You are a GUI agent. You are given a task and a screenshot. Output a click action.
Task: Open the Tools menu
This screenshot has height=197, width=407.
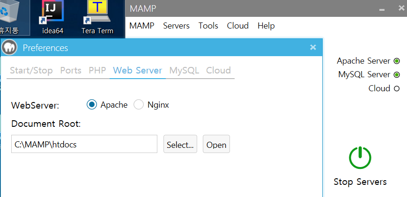[208, 26]
